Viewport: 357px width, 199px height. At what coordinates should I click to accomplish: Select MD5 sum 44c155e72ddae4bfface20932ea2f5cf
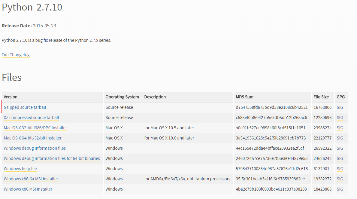[x=270, y=148]
